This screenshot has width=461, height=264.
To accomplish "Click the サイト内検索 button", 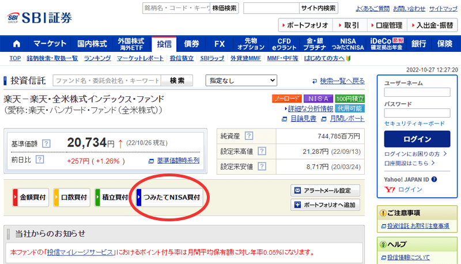I will point(319,8).
